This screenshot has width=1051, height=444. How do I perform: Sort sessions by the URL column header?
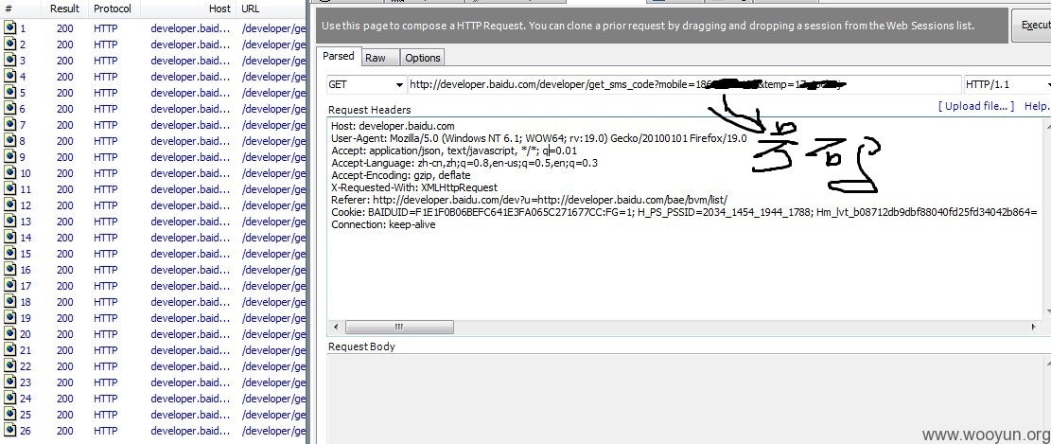click(250, 9)
